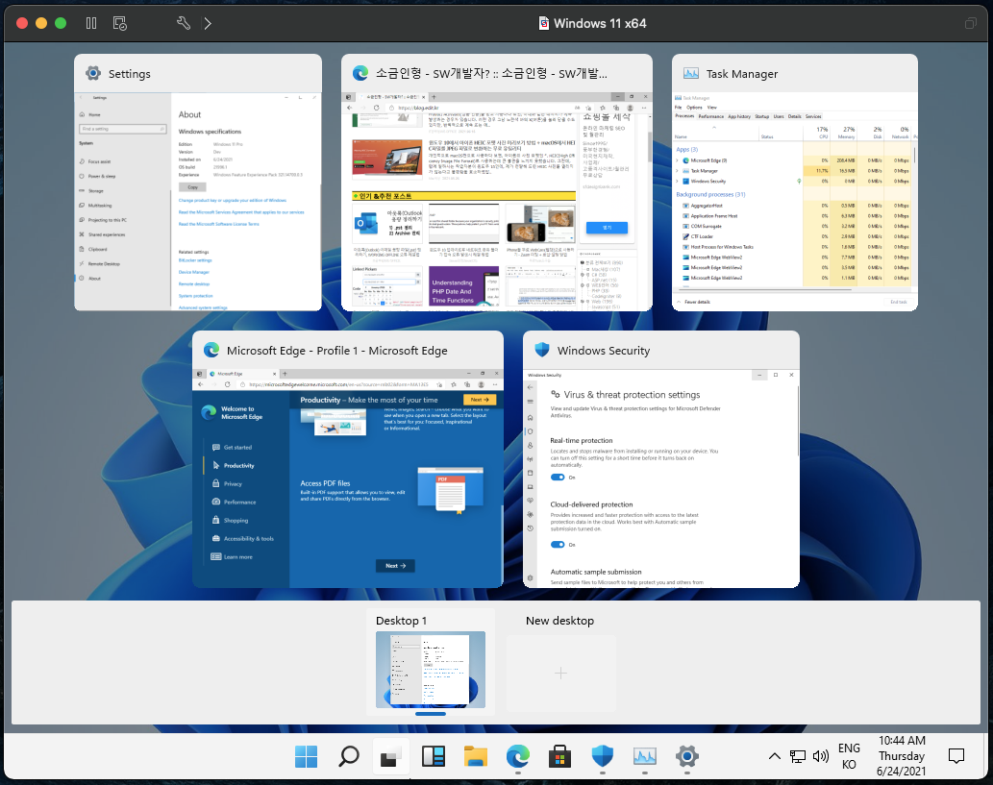993x785 pixels.
Task: Click Shopping in the Edge welcome sidebar
Action: pos(236,521)
